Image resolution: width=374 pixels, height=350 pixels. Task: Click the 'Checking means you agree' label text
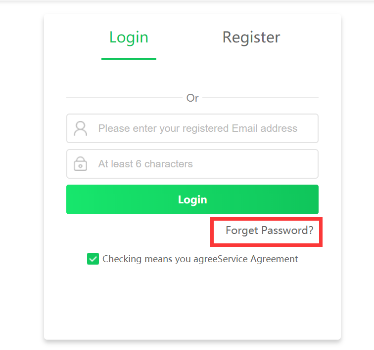click(160, 259)
